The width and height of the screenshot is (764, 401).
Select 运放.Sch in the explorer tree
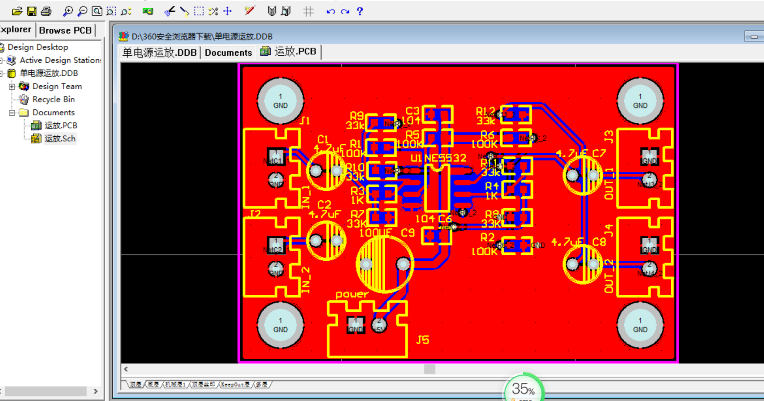click(x=60, y=138)
